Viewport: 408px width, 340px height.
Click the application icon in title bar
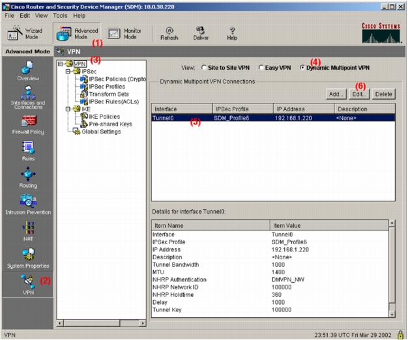[x=7, y=7]
